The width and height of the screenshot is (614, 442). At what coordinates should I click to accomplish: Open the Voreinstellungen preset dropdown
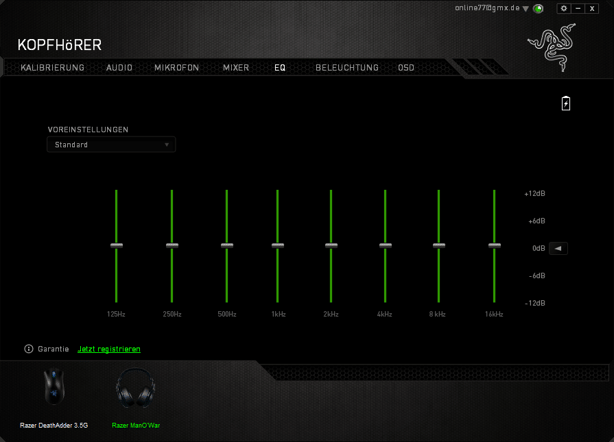(111, 145)
